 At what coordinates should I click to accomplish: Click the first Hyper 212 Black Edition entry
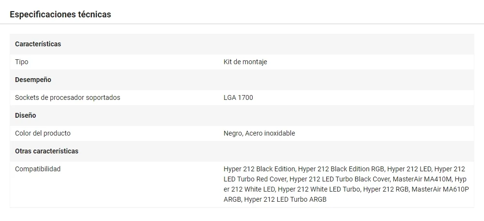point(259,169)
